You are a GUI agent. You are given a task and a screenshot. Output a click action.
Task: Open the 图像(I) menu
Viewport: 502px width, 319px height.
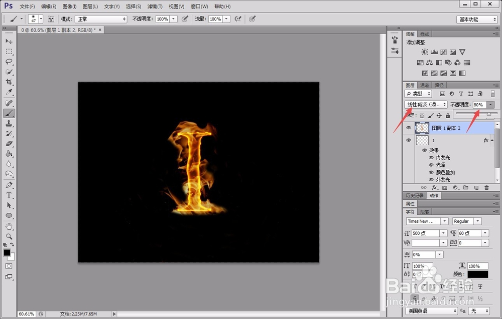tap(69, 7)
